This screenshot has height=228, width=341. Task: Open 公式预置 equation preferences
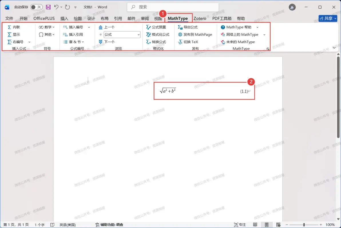[x=156, y=27]
